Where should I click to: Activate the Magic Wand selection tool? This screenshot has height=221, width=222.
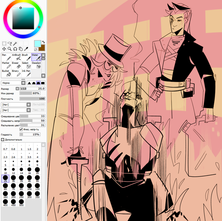(x=15, y=43)
